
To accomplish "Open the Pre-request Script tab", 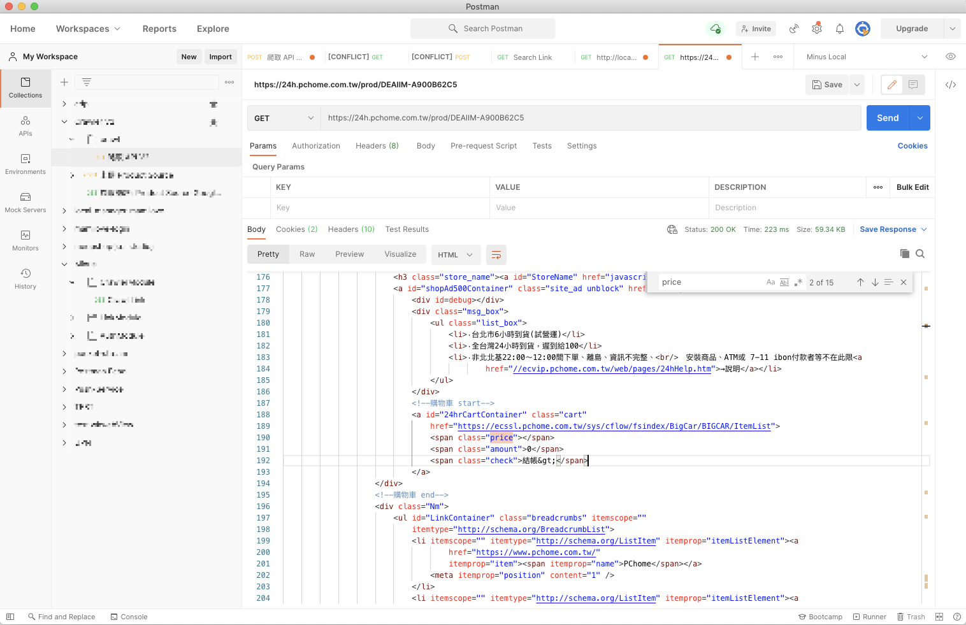I will (484, 146).
